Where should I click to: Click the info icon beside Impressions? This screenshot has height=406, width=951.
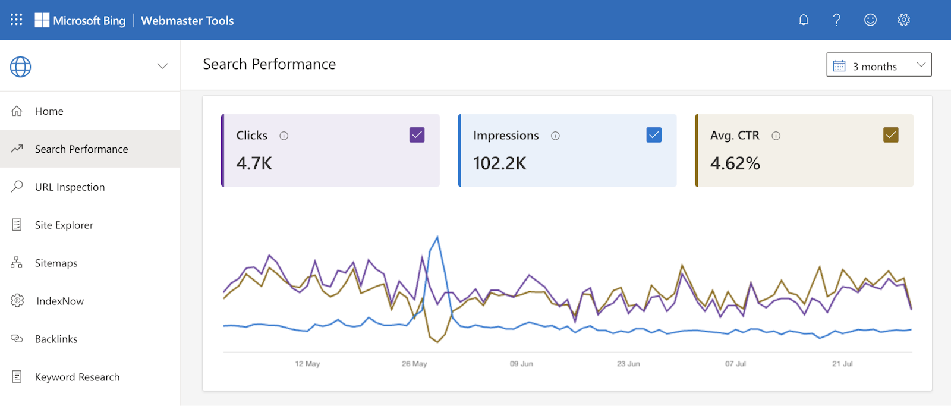(x=555, y=136)
